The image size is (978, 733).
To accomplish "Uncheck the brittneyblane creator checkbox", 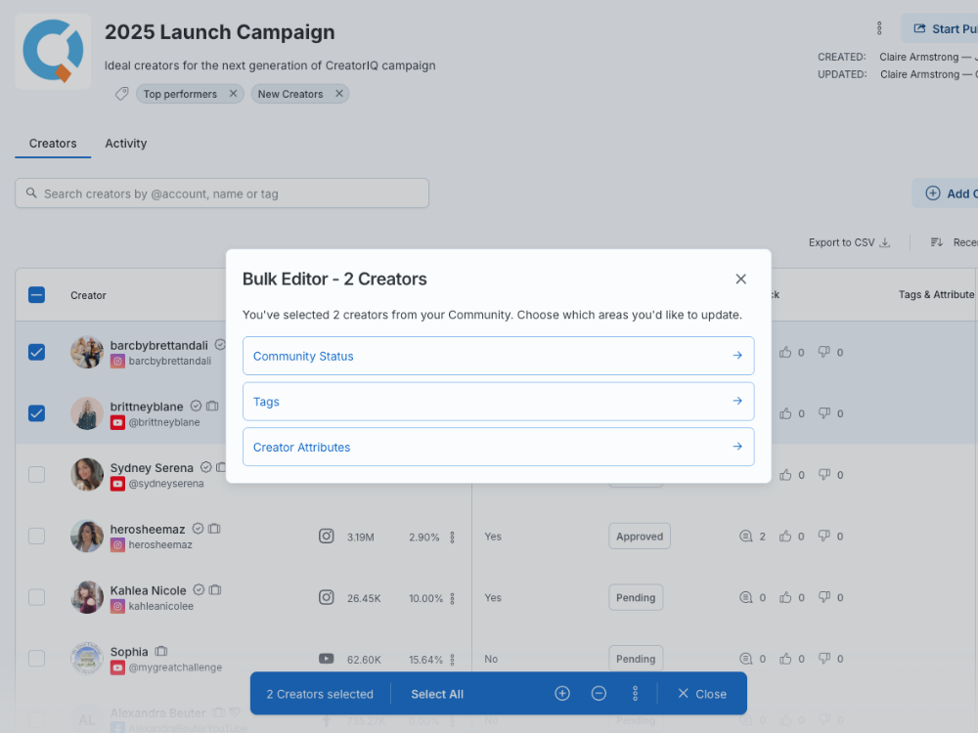I will pos(36,413).
